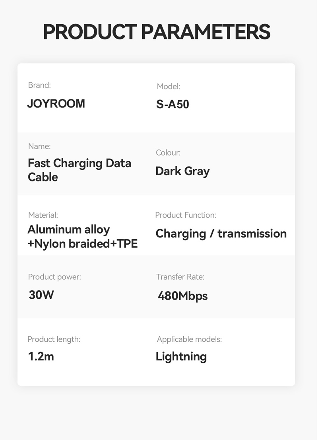Select the Product power label
Viewport: 318px width, 440px height.
pyautogui.click(x=54, y=277)
